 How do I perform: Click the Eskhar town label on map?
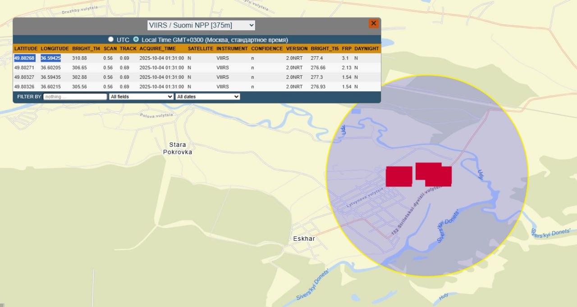pyautogui.click(x=304, y=239)
